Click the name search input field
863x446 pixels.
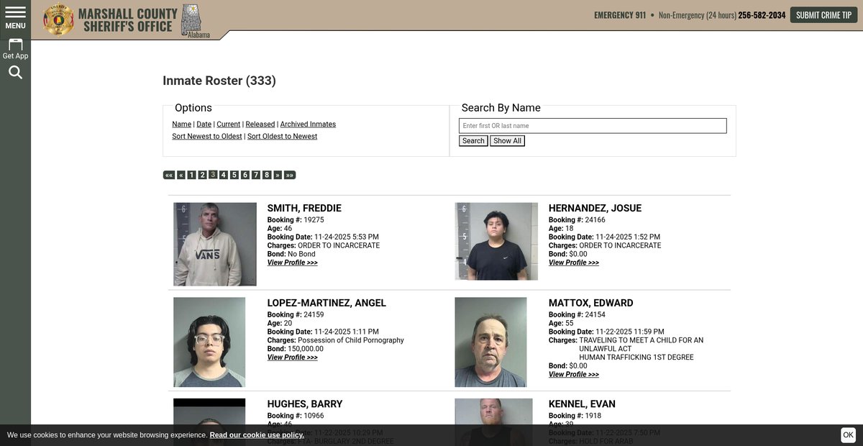(x=593, y=126)
